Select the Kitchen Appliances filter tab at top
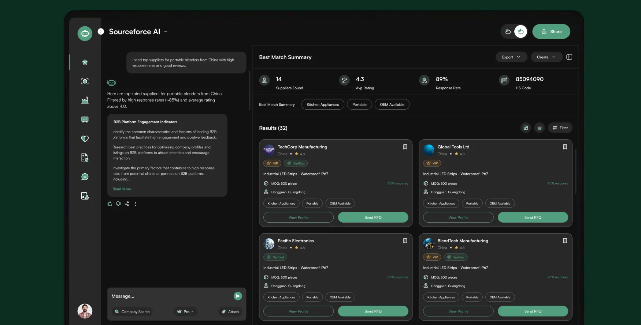The height and width of the screenshot is (325, 641). [x=323, y=105]
